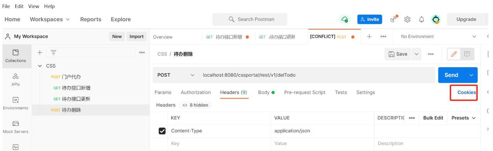The height and width of the screenshot is (151, 493).
Task: Open the settings gear icon
Action: [x=407, y=19]
